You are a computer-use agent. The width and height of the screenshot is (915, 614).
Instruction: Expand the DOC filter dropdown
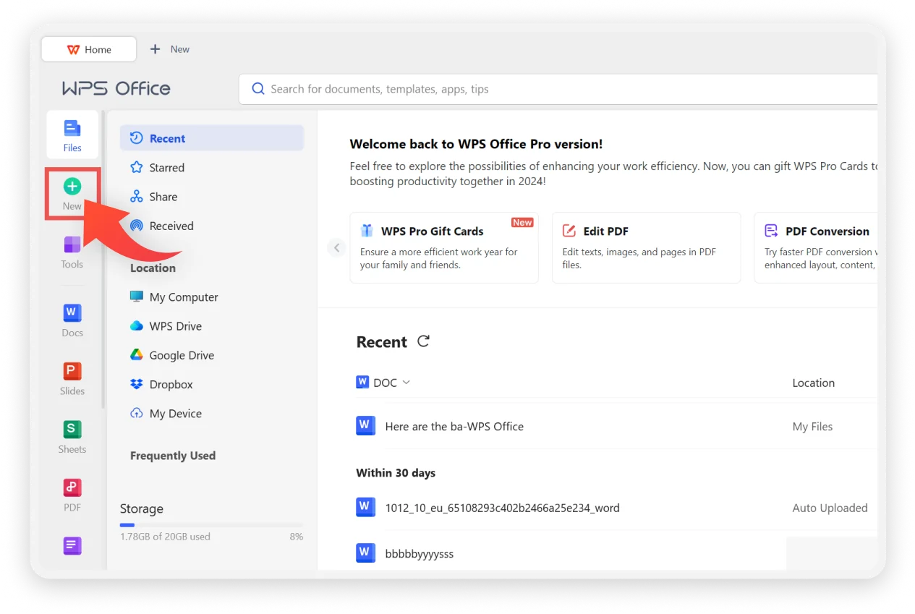pos(406,383)
